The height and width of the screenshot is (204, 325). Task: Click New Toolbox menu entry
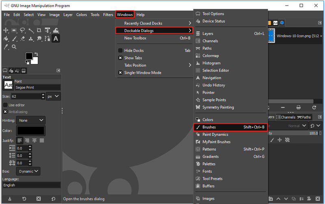(x=154, y=38)
